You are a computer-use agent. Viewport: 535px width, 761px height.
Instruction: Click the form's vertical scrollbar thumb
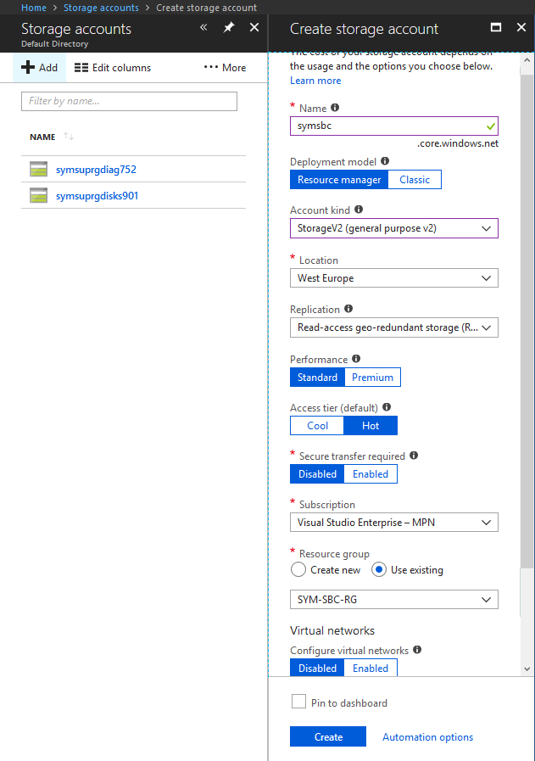coord(527,321)
